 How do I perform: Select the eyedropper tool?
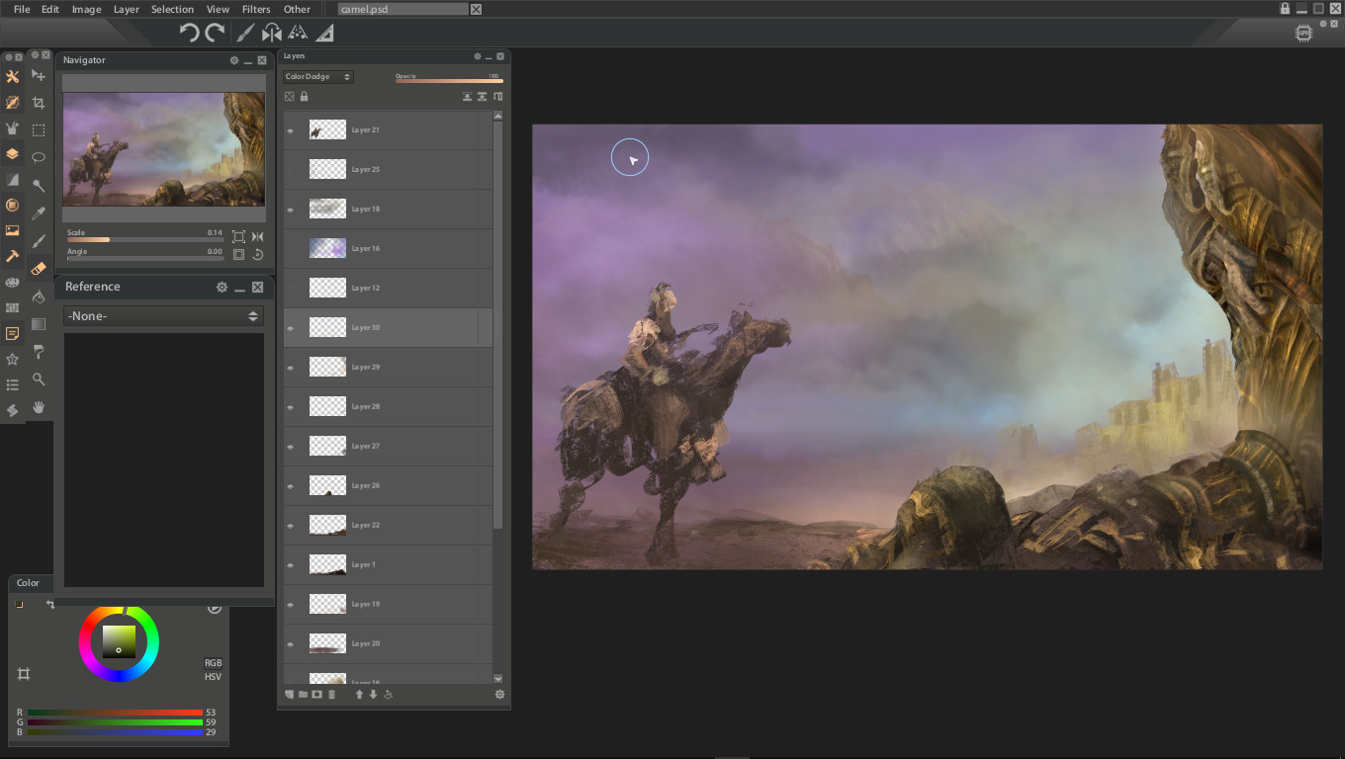point(39,213)
